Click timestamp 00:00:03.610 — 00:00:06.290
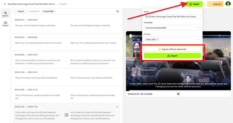Viewport: 233px width, 123px height. pos(26,38)
